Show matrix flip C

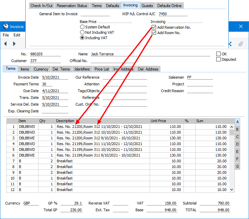pos(238,137)
